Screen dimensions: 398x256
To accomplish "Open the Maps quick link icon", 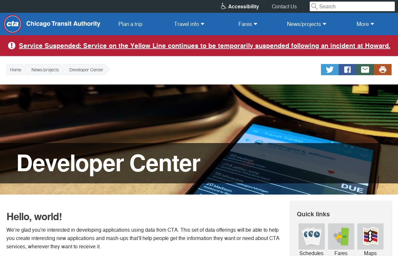I will point(370,236).
